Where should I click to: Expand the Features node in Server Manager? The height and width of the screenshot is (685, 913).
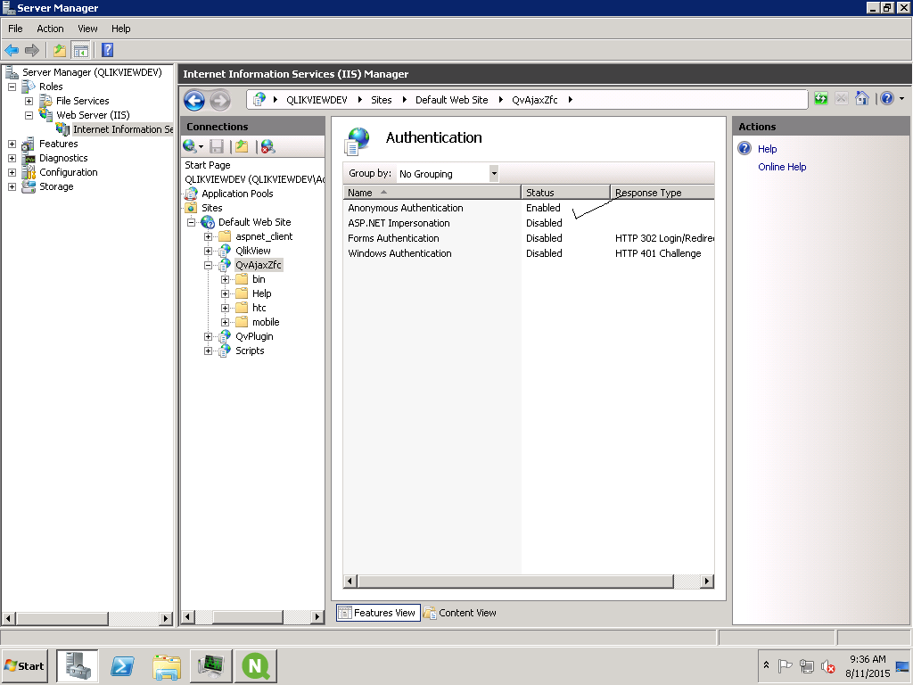[x=12, y=144]
